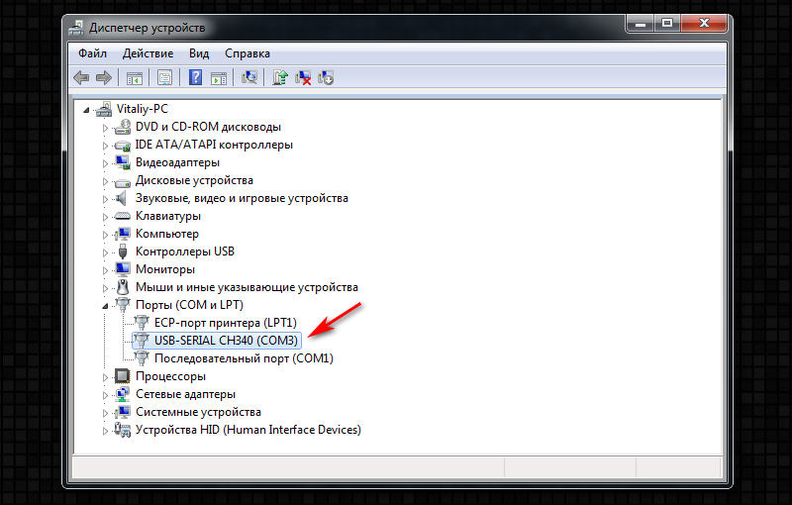
Task: Toggle the action pane toolbar icon
Action: point(219,78)
